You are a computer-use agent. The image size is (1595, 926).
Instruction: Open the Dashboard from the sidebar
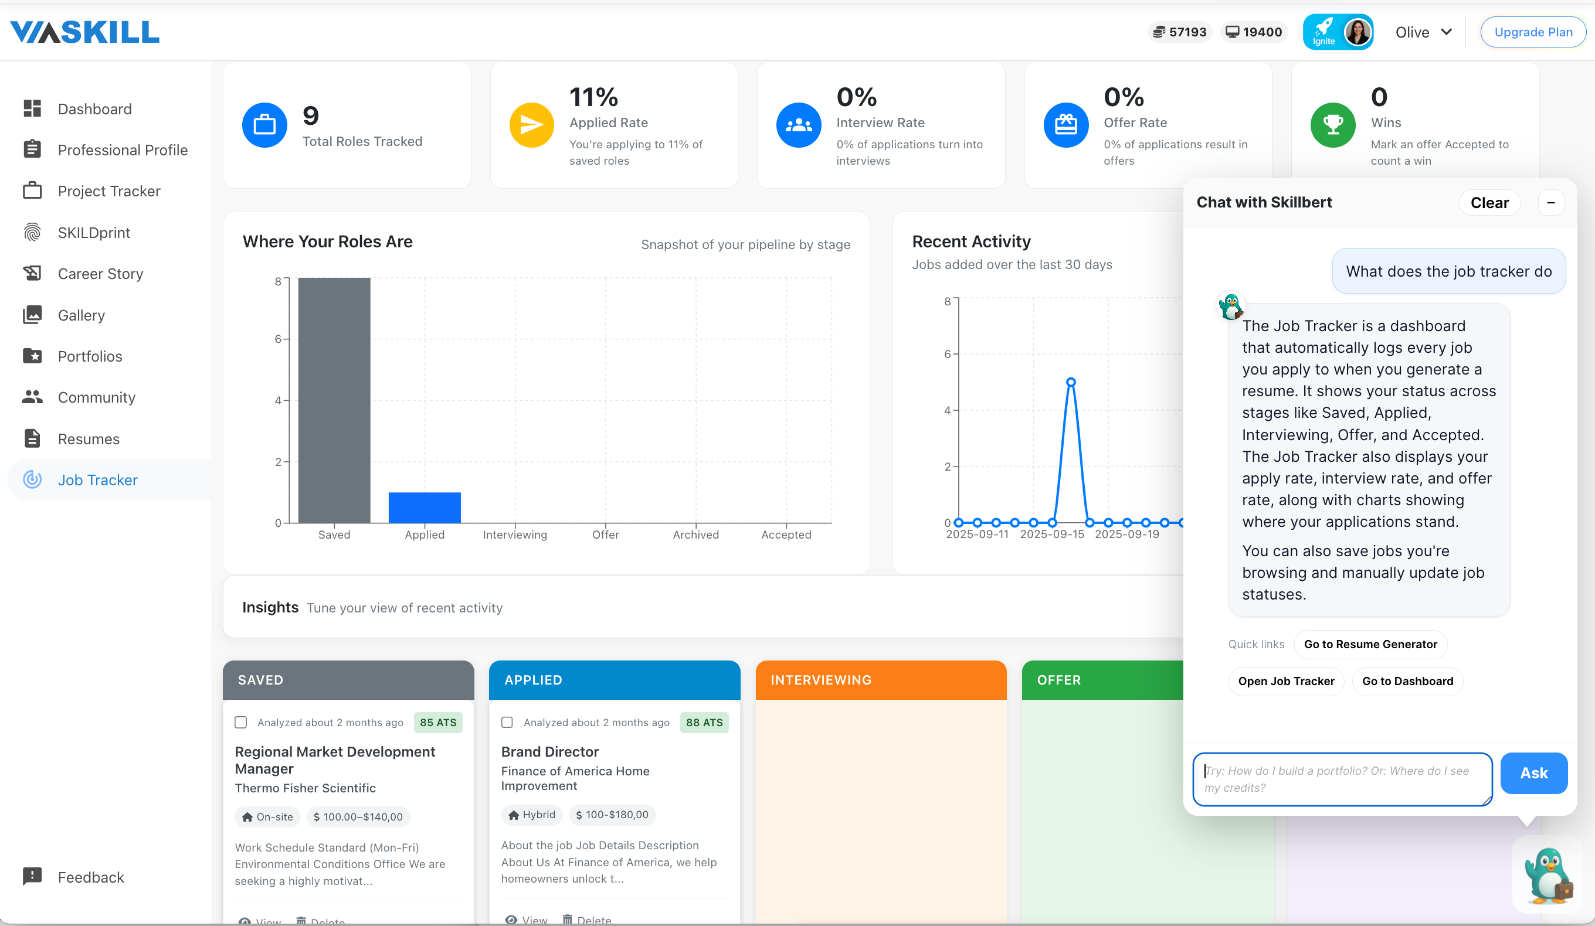point(94,108)
